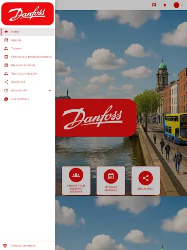Click MY EVENT SCHEDULE tile label
The height and width of the screenshot is (250, 187).
(x=111, y=188)
